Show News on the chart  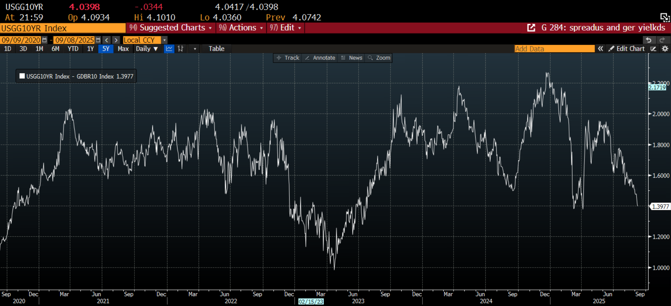coord(352,58)
